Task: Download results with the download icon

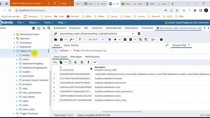Action: [88, 62]
